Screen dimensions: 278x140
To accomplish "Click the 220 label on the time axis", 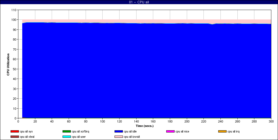I will pyautogui.click(x=203, y=122).
